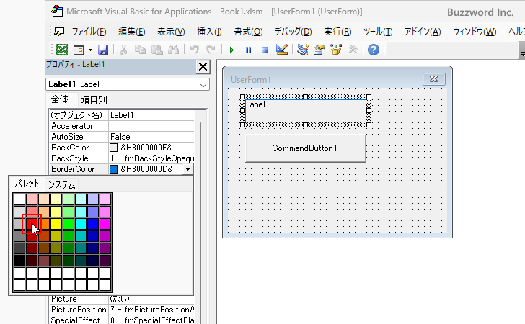Pick the pure red palette swatch
Screen dimensions: 525x324
pyautogui.click(x=32, y=224)
